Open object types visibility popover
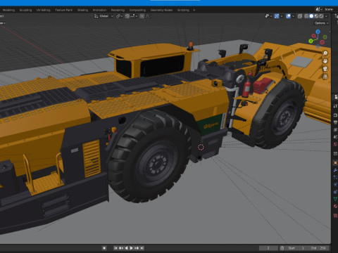This screenshot has width=338, height=253. tap(268, 16)
